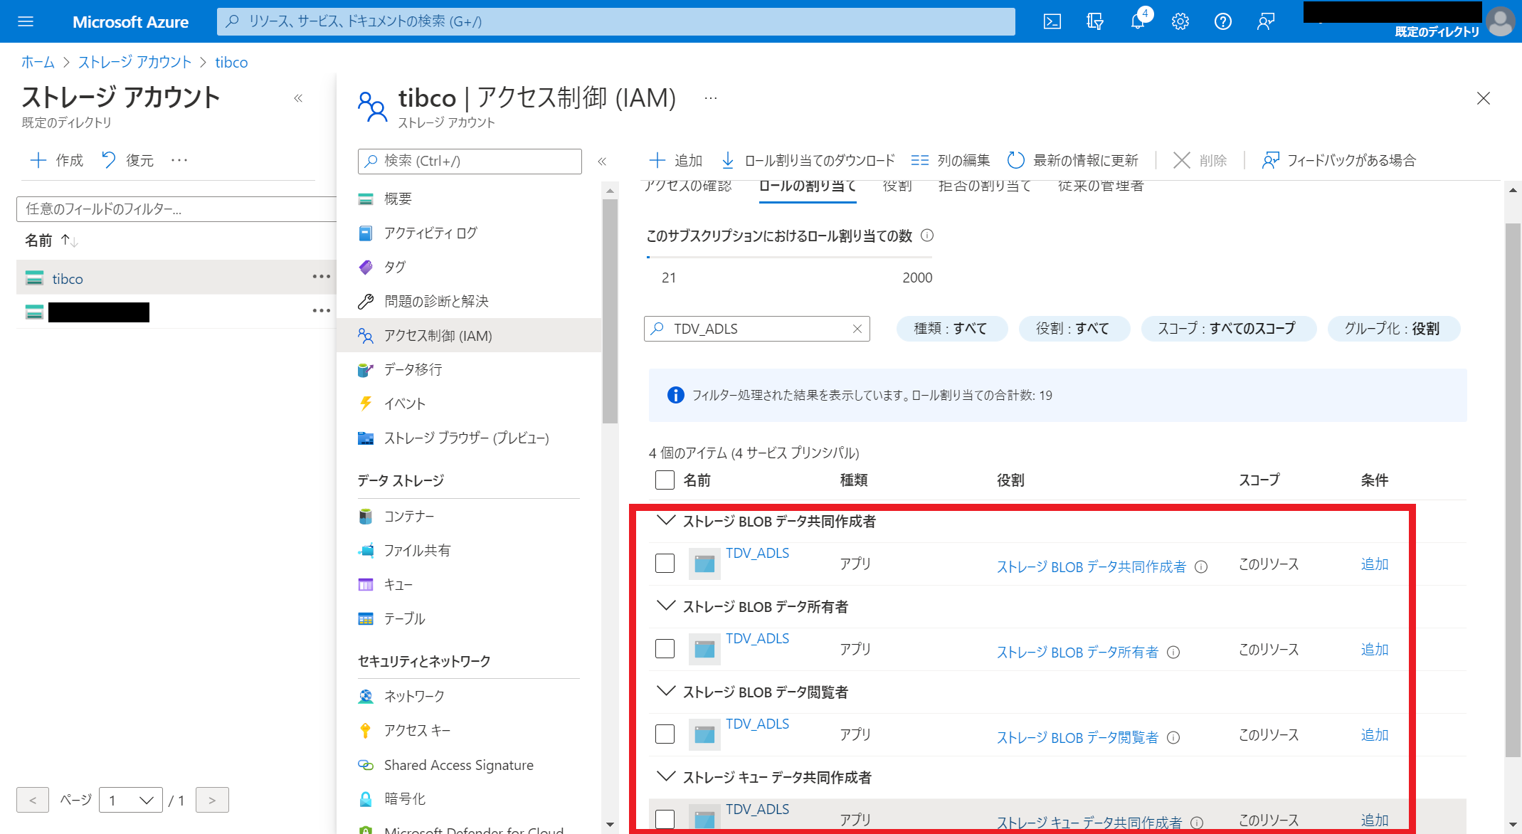Open context menu for tibco storage account

point(321,276)
